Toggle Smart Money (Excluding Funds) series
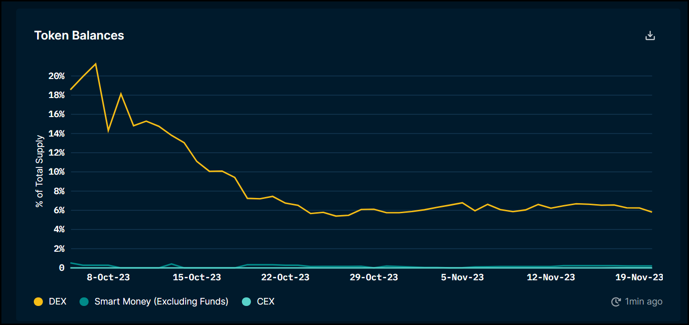 154,302
